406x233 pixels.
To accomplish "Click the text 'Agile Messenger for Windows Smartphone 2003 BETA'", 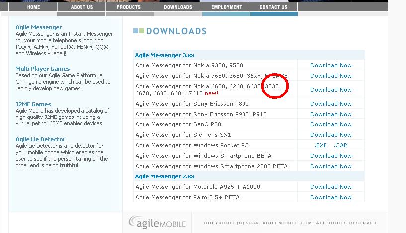I will click(211, 166).
